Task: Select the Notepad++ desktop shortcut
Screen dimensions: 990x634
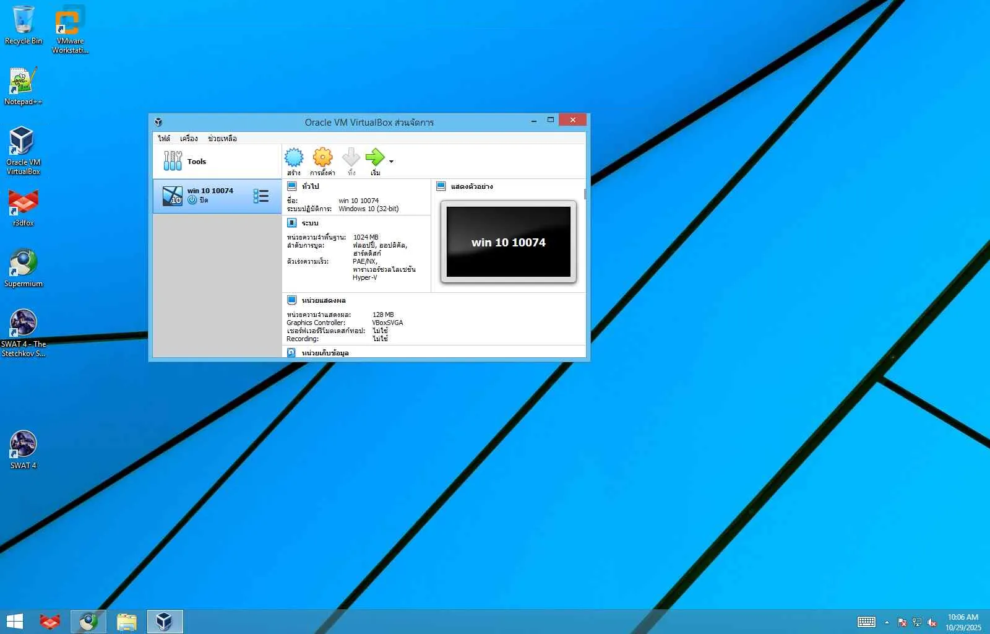Action: tap(24, 86)
